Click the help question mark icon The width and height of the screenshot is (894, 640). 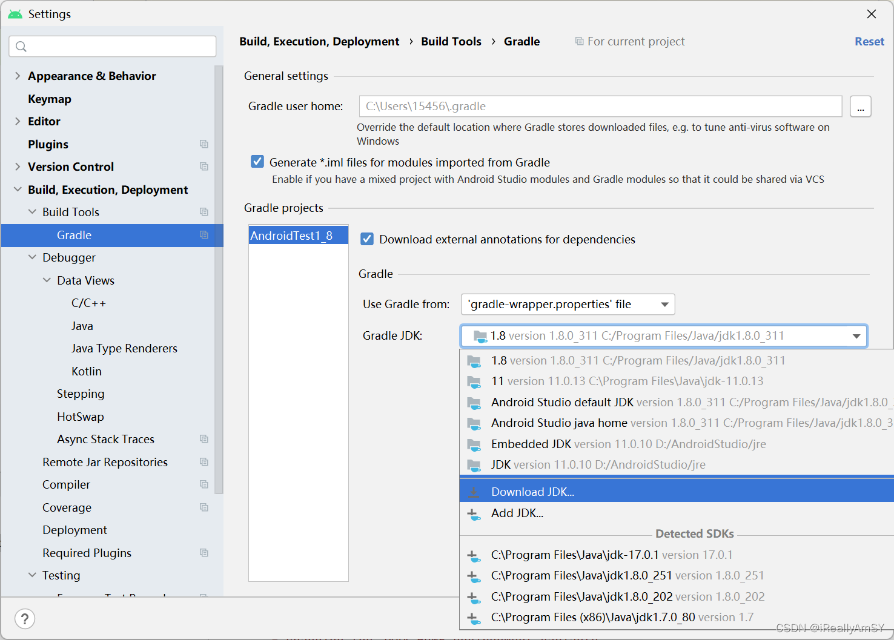(25, 619)
